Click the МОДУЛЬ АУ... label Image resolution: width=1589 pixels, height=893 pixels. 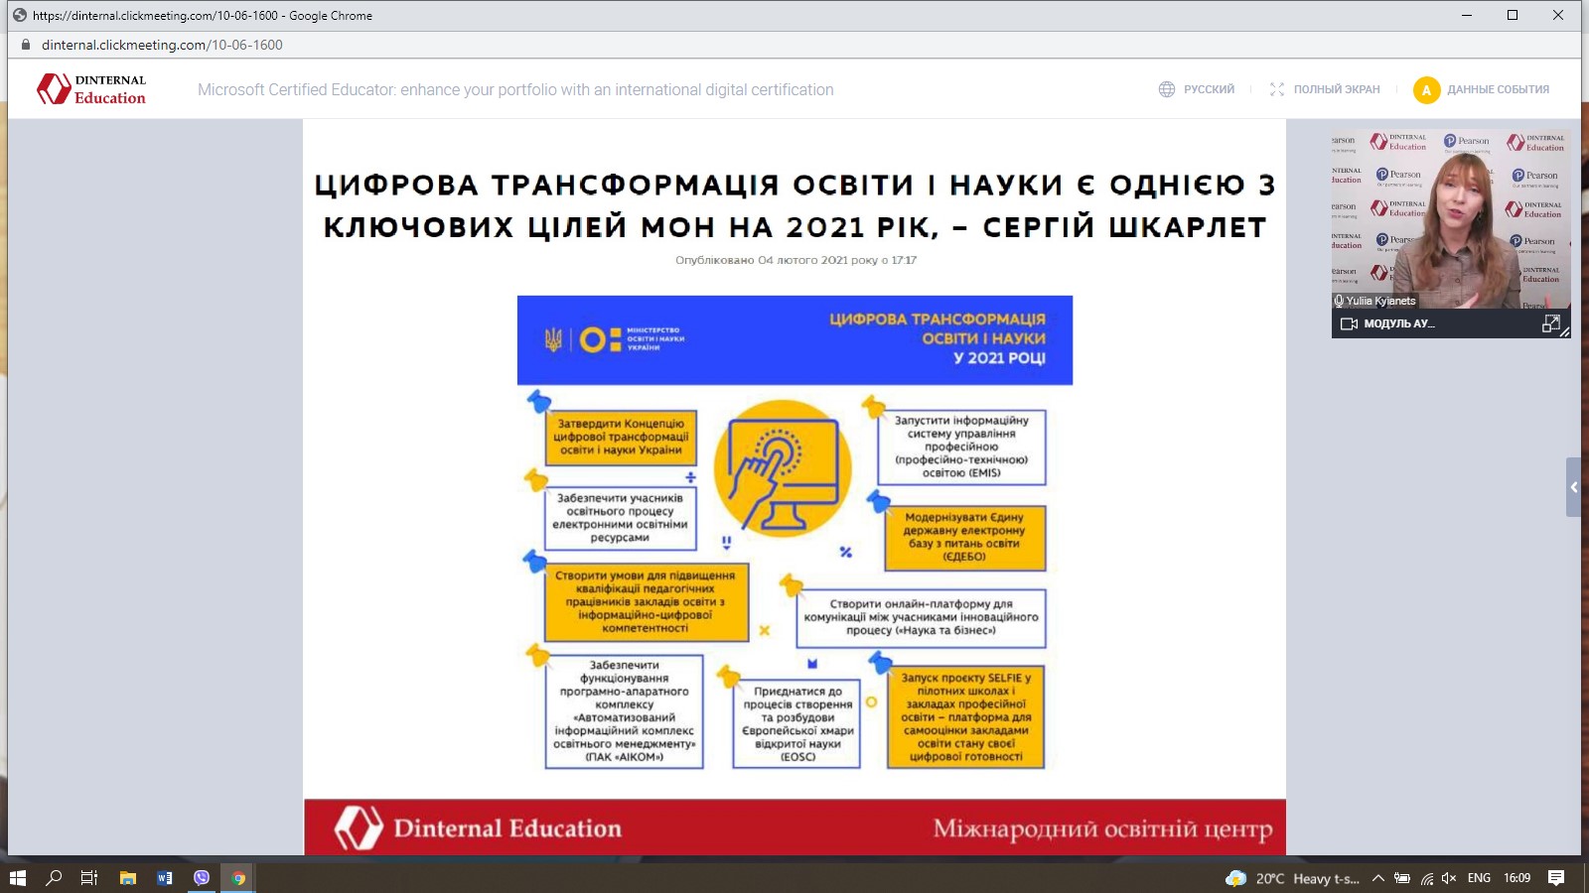click(1398, 323)
